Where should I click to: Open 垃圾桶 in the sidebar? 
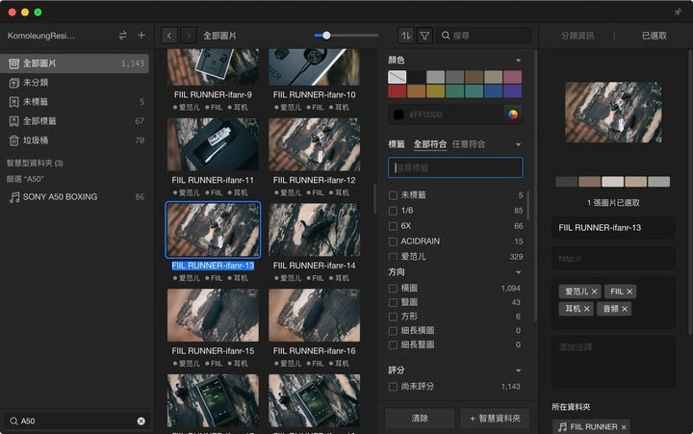click(x=75, y=140)
